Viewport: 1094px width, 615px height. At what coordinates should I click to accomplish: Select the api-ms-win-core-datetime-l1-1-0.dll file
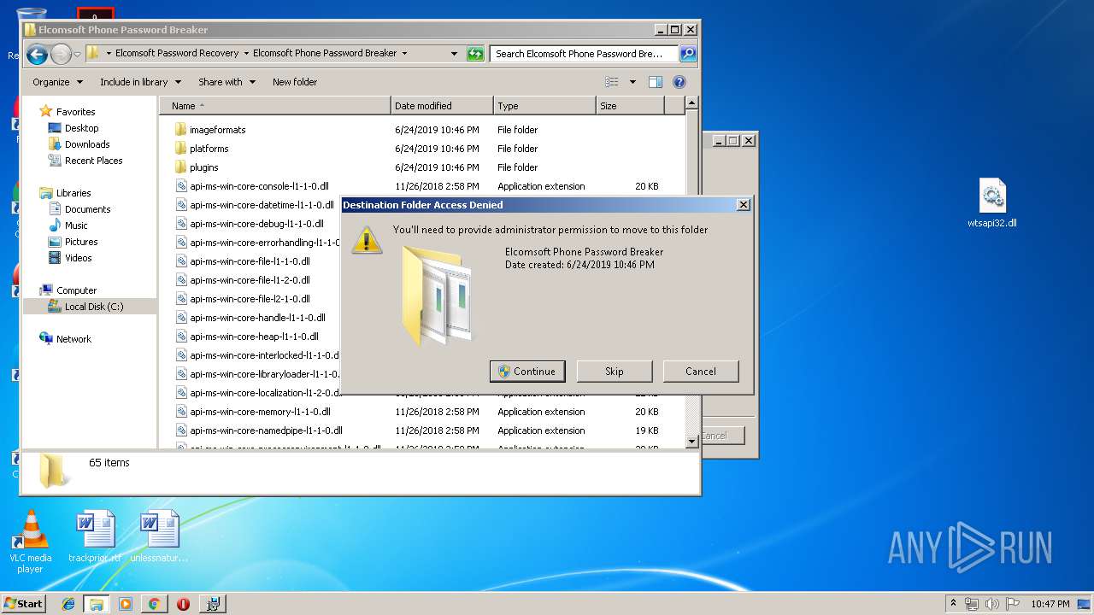coord(255,205)
